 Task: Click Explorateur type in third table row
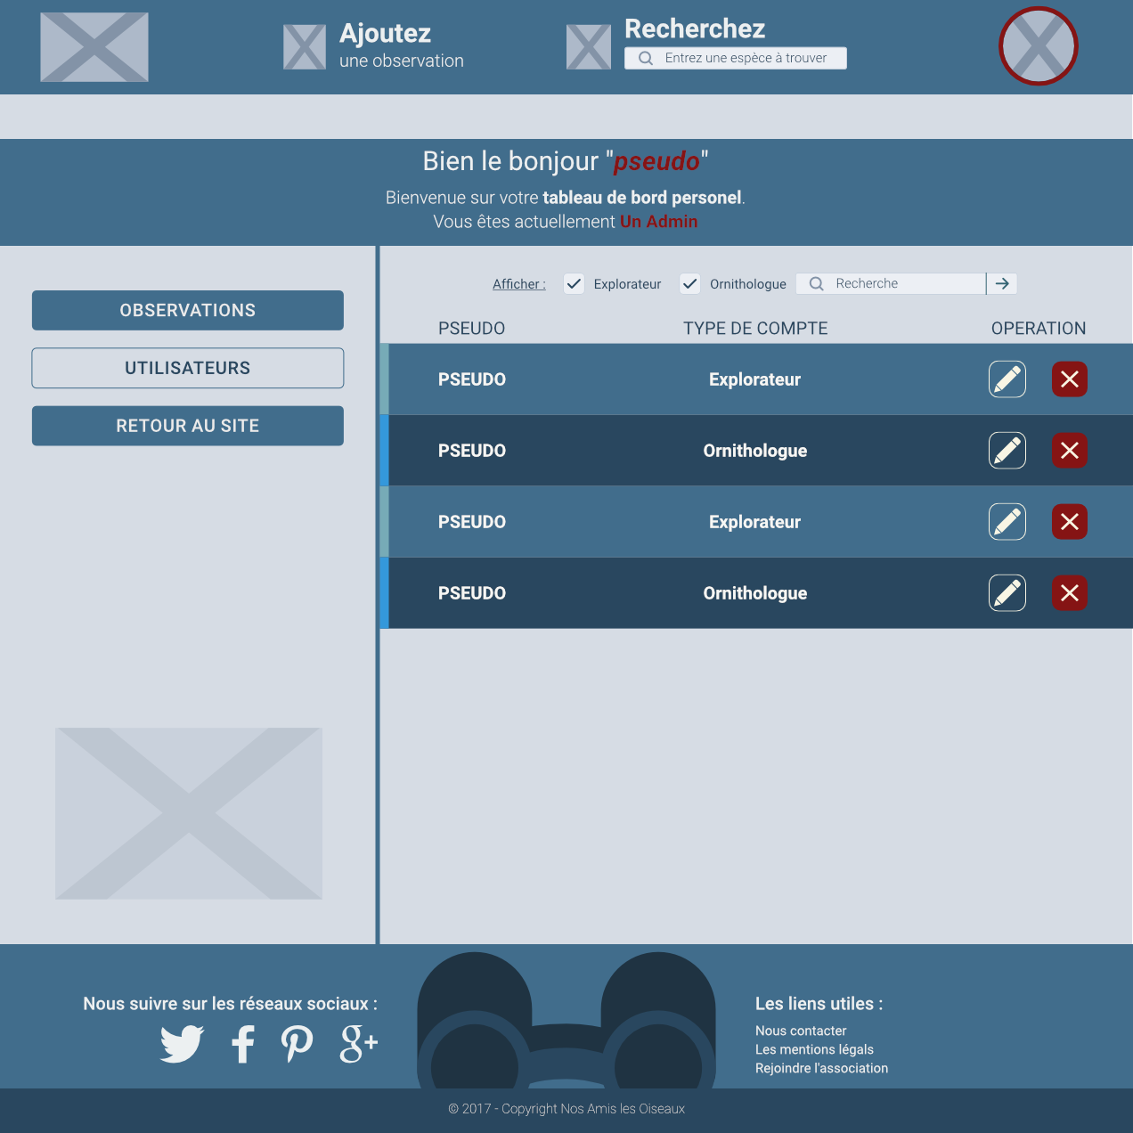(755, 522)
